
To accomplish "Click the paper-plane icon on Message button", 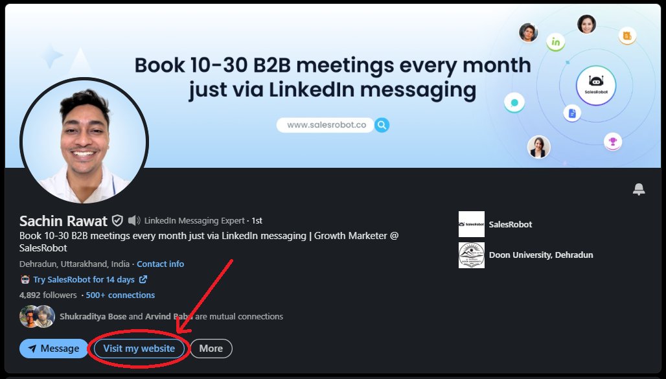I will [x=33, y=348].
